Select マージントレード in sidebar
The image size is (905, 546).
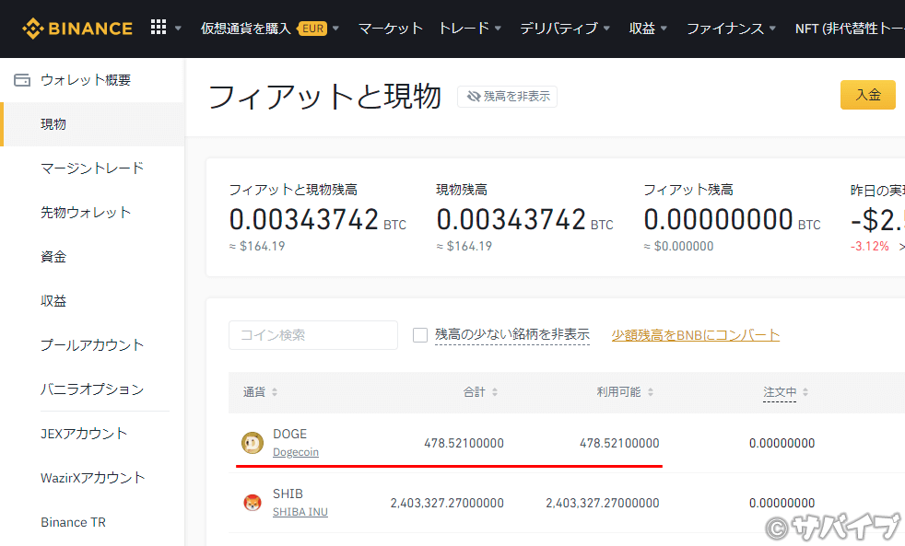[92, 168]
